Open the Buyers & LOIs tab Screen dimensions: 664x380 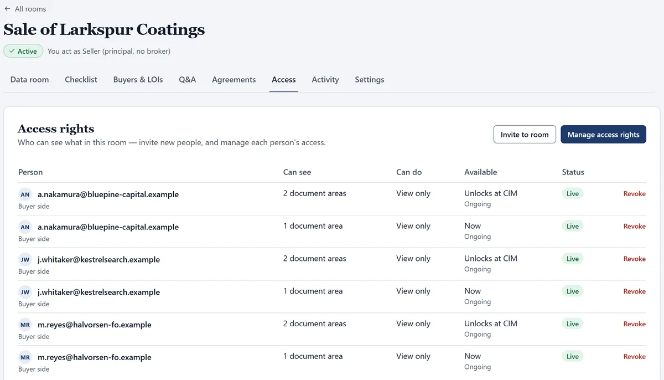point(138,80)
